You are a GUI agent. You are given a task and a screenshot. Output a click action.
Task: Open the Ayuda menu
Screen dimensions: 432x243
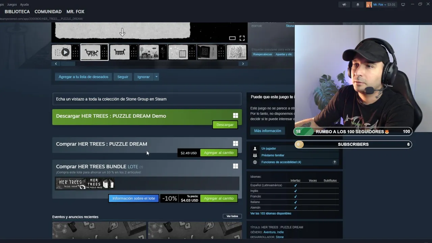coord(24,4)
